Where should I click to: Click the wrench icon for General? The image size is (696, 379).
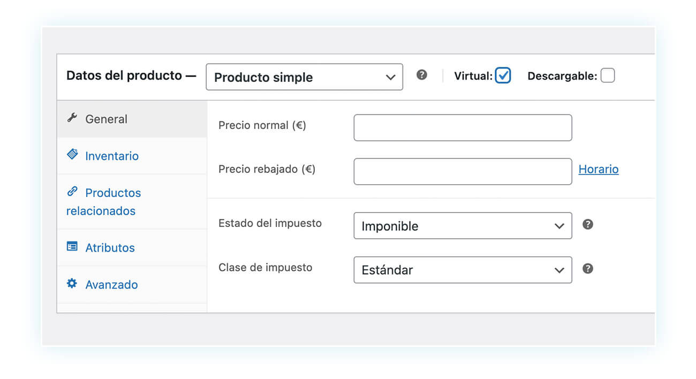click(72, 118)
